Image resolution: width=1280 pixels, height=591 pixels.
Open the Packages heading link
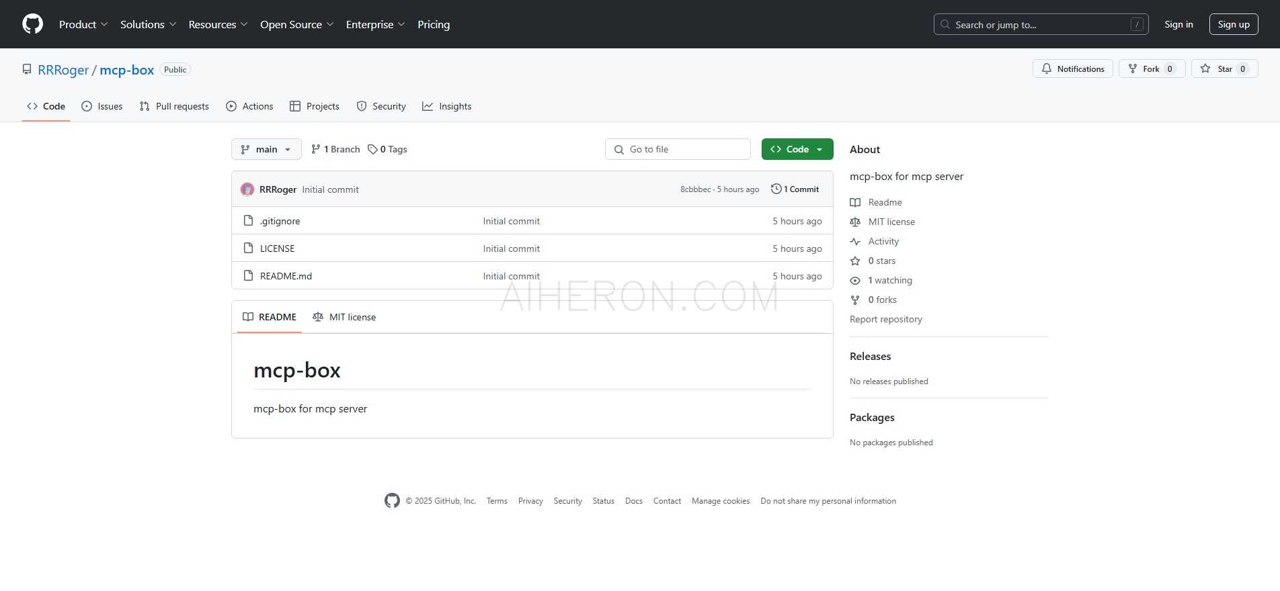872,417
